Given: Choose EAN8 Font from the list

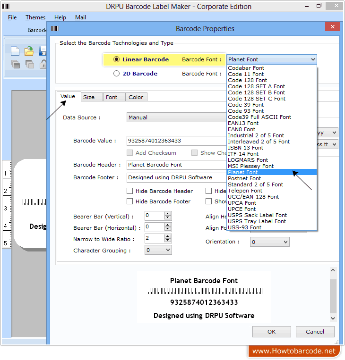Looking at the screenshot, I should click(x=272, y=129).
